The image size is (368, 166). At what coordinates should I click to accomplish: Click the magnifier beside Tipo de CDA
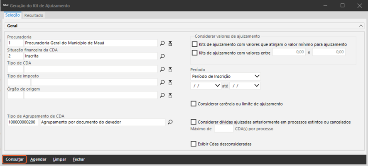[x=163, y=69]
